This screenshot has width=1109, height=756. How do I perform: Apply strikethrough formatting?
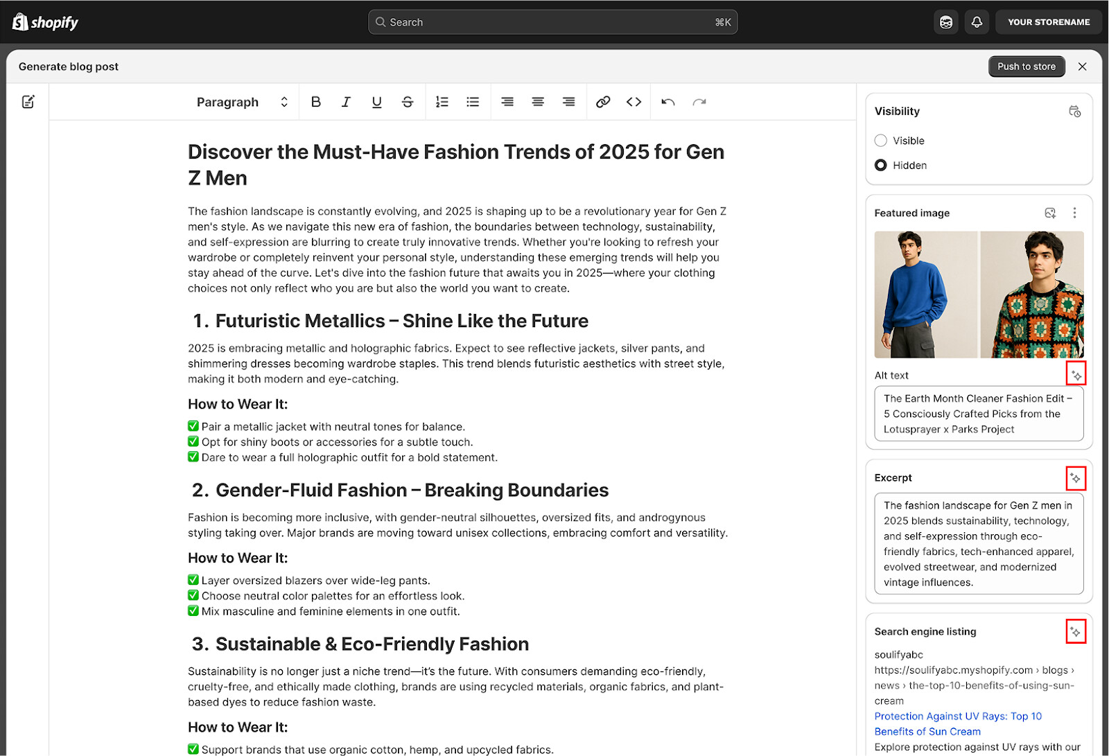(408, 102)
